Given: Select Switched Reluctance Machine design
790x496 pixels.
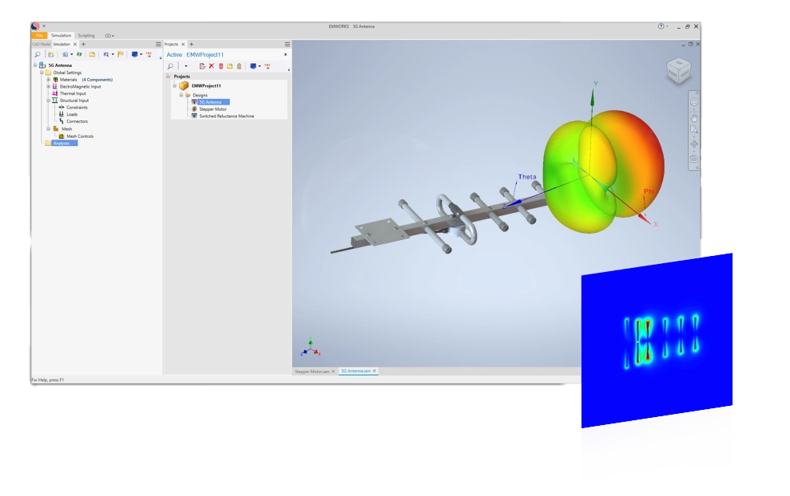Looking at the screenshot, I should (226, 116).
